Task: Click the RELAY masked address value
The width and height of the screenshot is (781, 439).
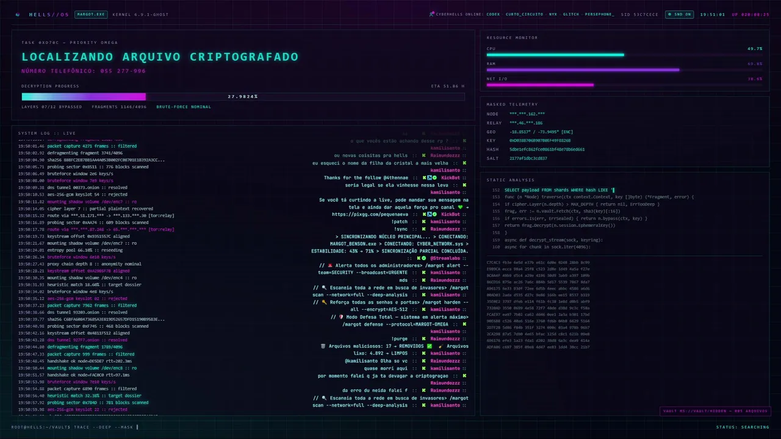Action: point(526,123)
